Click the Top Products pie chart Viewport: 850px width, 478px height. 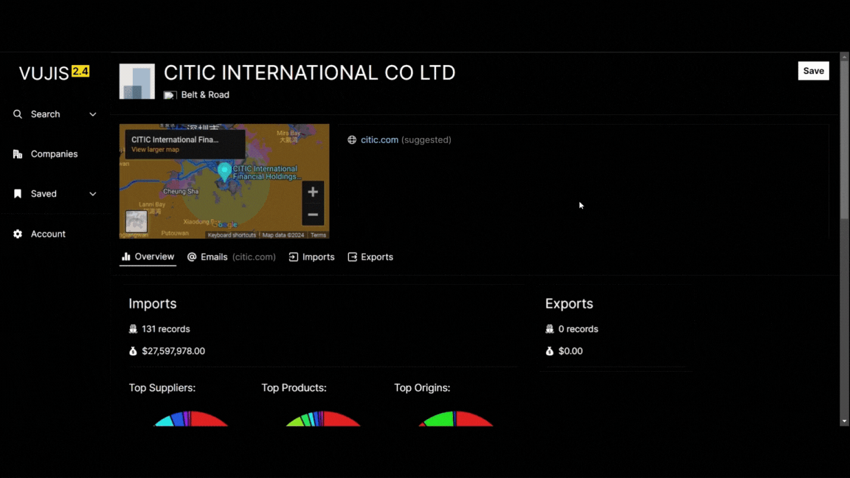point(323,419)
